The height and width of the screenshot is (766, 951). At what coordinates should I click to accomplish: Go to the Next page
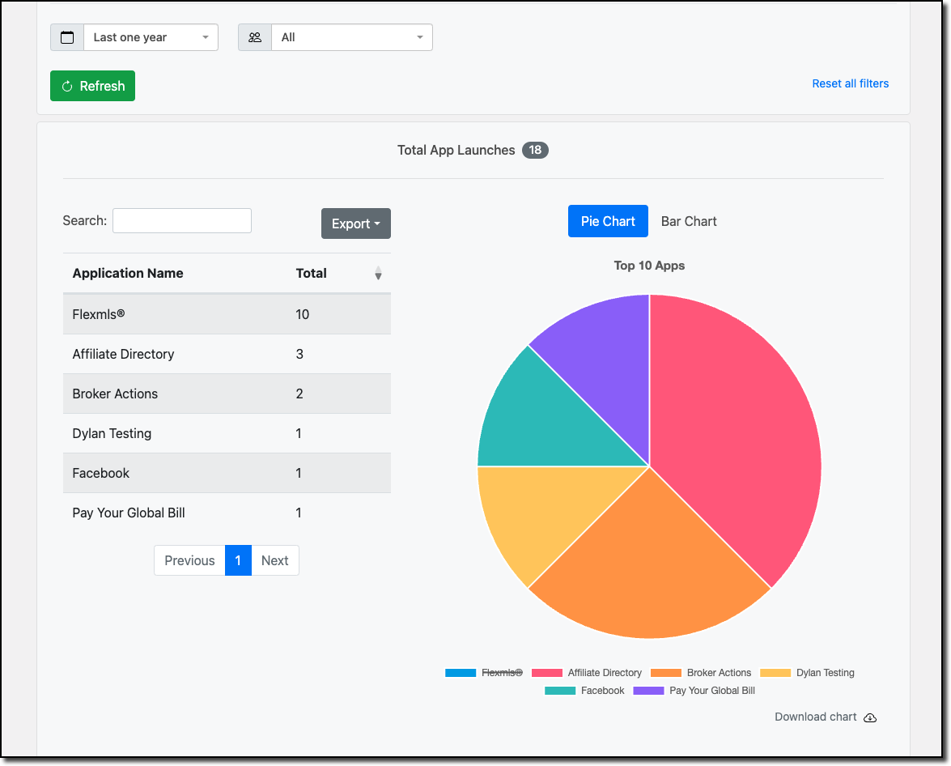point(274,560)
